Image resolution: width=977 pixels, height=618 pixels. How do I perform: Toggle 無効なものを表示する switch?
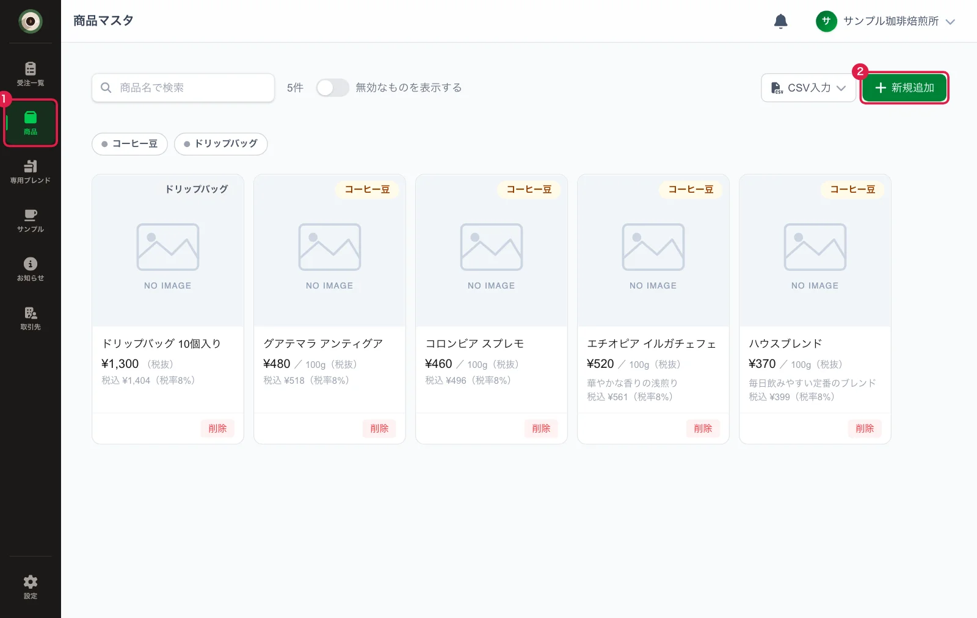(332, 88)
